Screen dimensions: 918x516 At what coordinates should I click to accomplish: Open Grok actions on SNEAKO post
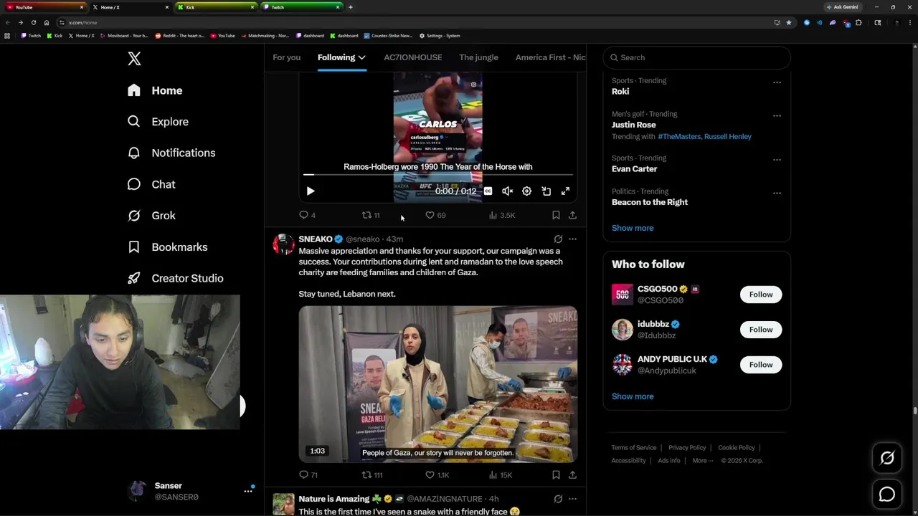point(558,239)
